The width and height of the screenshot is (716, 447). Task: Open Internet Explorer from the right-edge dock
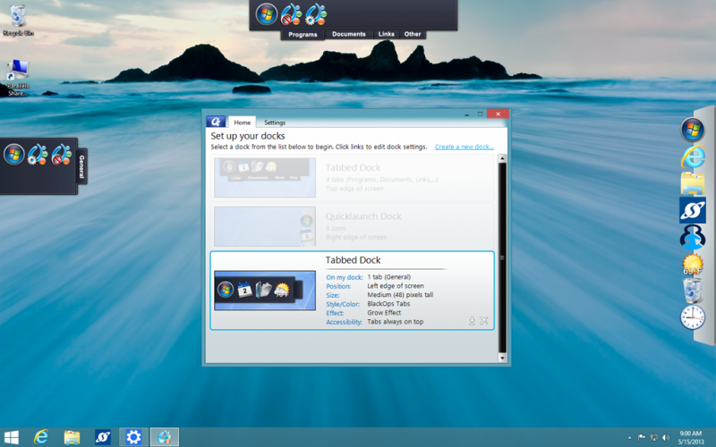[692, 157]
